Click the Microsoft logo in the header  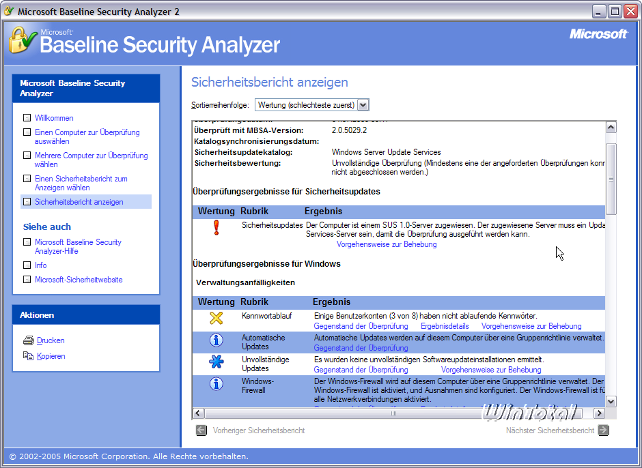tap(598, 34)
